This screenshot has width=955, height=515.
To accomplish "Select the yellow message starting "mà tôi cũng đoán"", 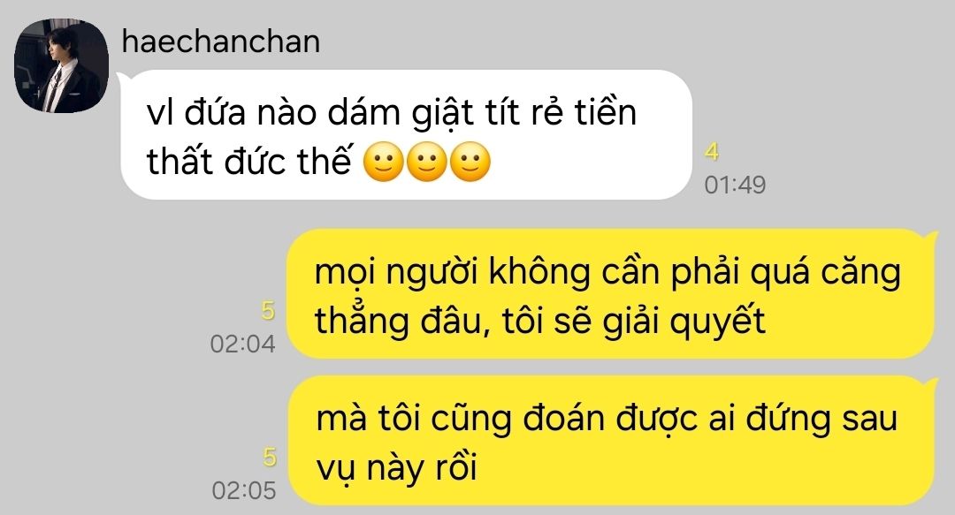I will coord(612,441).
